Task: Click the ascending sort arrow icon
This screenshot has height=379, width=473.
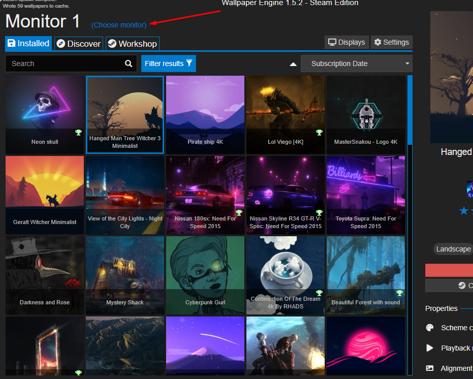Action: click(x=293, y=64)
